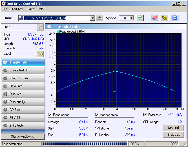The image size is (188, 147).
Task: Click the disc label button beside Label field
Action: coord(40,54)
